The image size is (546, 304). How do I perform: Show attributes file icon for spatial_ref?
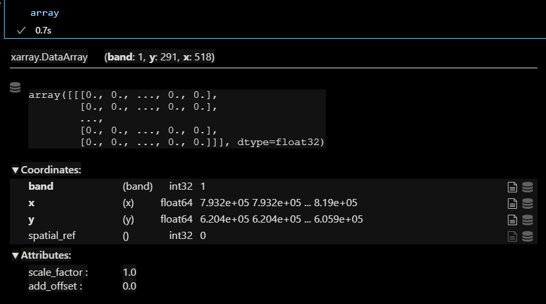(512, 236)
